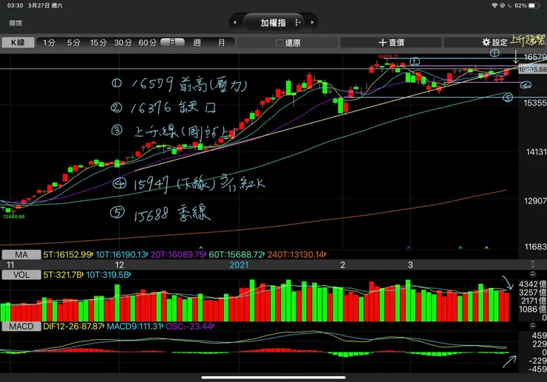Close the chart with 關閉
Image resolution: width=547 pixels, height=382 pixels.
click(x=16, y=23)
